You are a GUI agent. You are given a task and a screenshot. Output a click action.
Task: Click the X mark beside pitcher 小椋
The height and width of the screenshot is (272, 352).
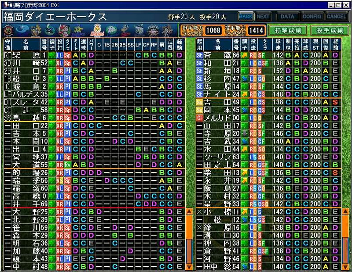[x=199, y=212]
